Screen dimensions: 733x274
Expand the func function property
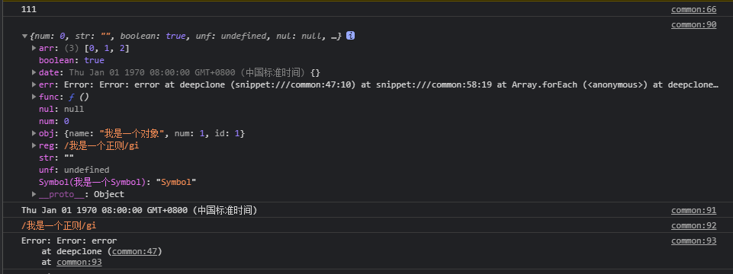[34, 97]
